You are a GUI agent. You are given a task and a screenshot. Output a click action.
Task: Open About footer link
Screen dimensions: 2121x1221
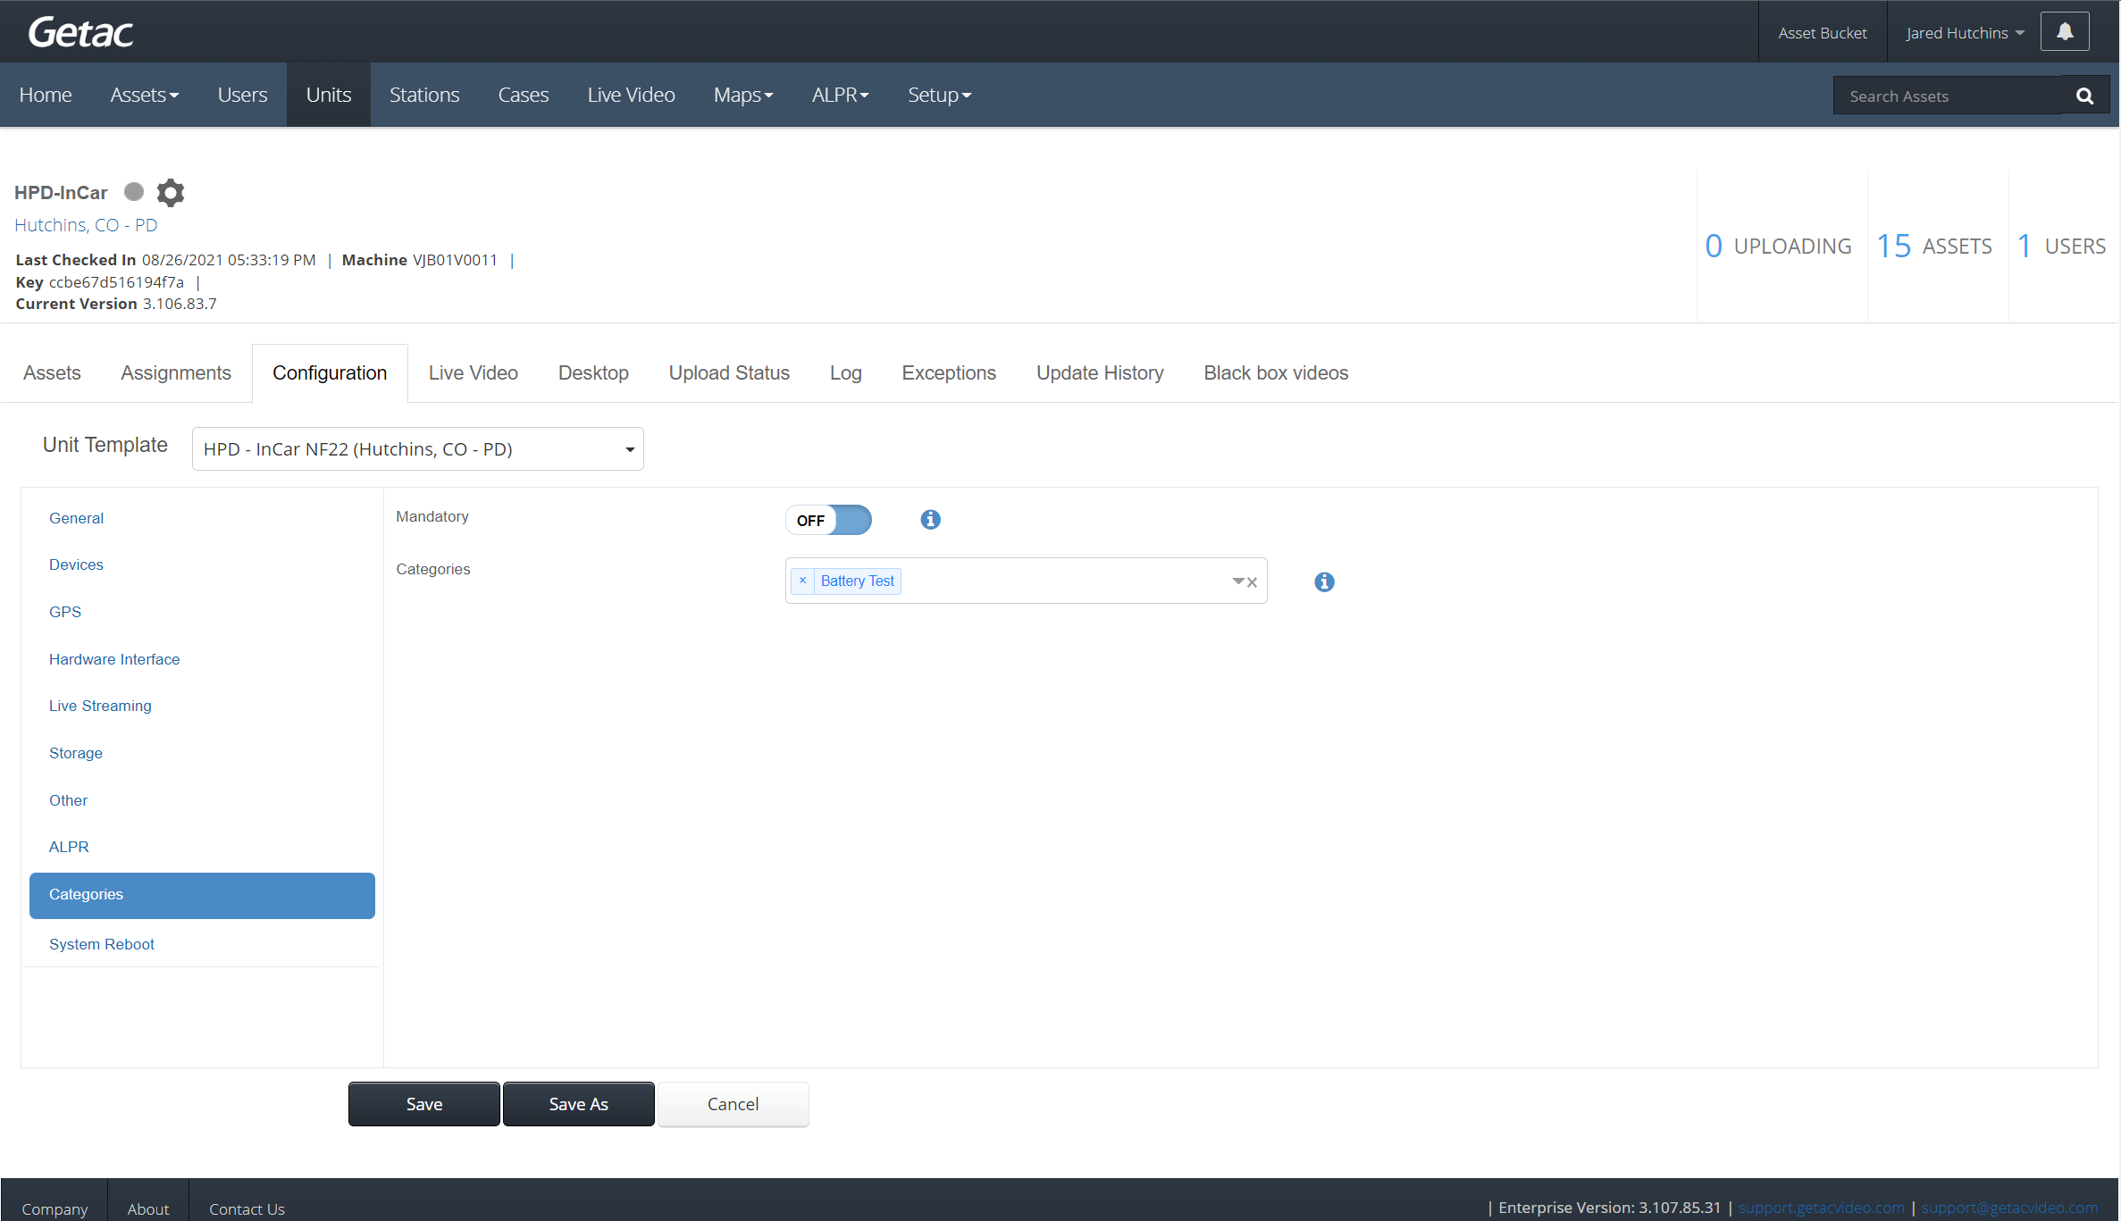(148, 1208)
